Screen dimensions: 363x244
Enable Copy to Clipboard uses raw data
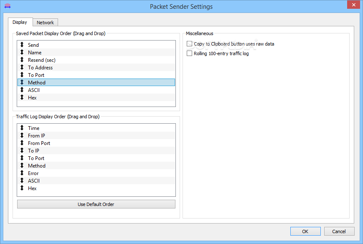tap(189, 44)
